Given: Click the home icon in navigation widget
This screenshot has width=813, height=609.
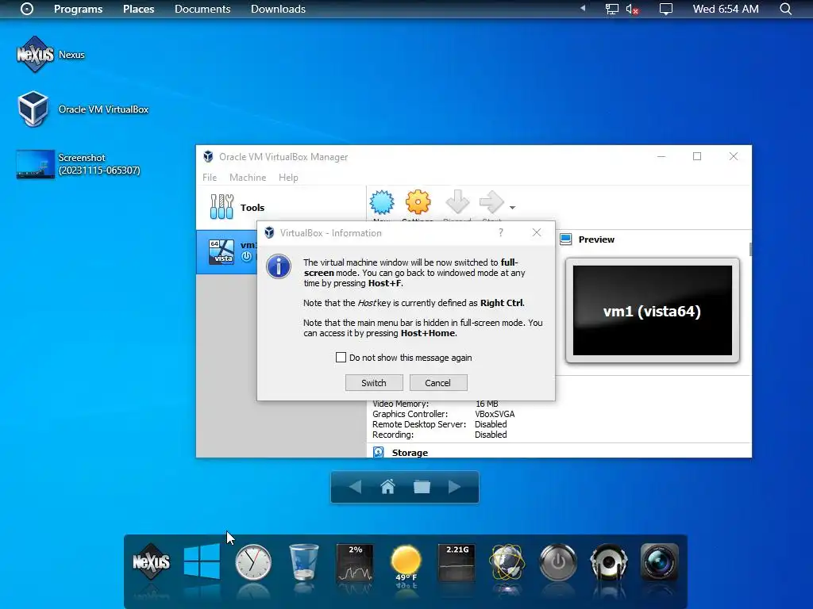Looking at the screenshot, I should 387,487.
